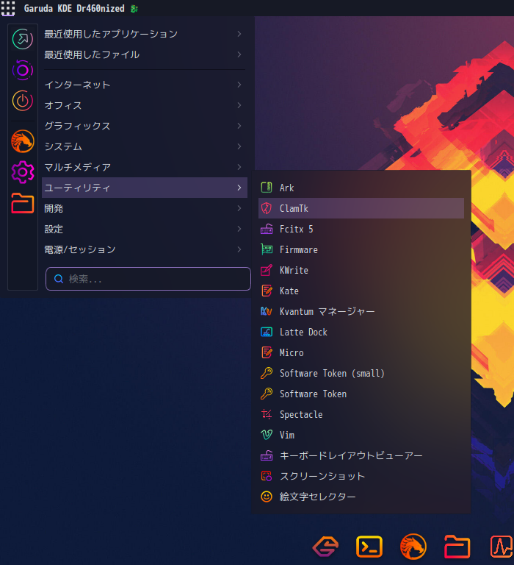Expand the マルチメディア category arrow
Screen dimensions: 514x565
click(239, 167)
